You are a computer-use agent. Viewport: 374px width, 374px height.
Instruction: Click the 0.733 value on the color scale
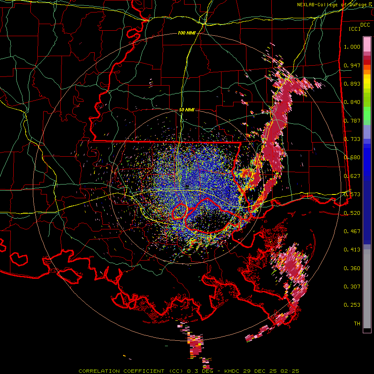pos(352,139)
